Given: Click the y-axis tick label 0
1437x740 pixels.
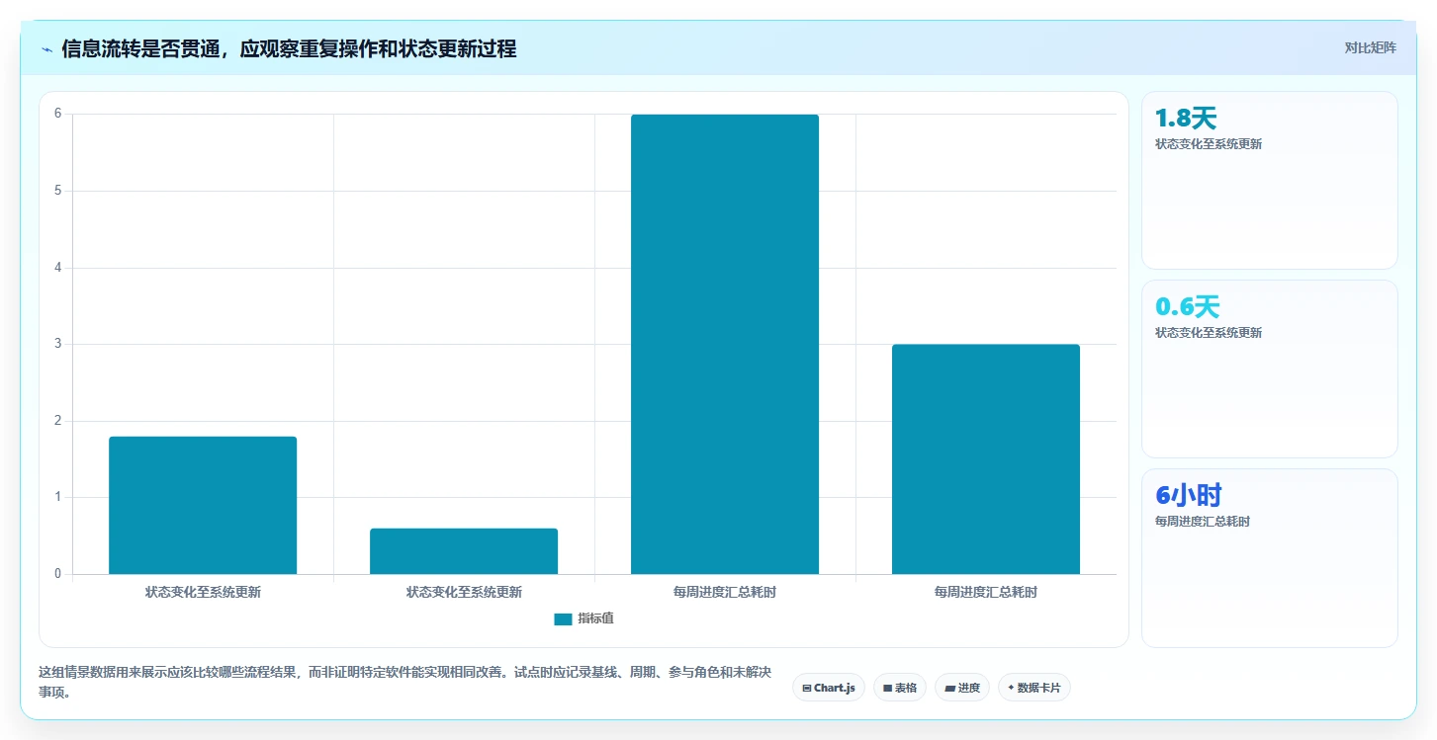Looking at the screenshot, I should click(58, 574).
